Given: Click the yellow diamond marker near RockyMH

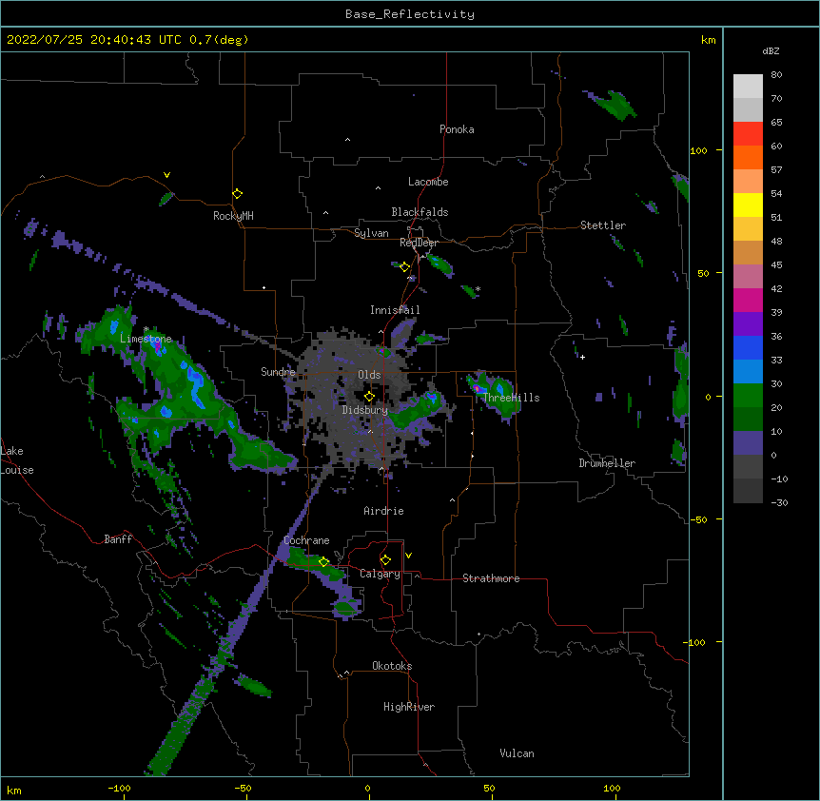Looking at the screenshot, I should [x=238, y=194].
